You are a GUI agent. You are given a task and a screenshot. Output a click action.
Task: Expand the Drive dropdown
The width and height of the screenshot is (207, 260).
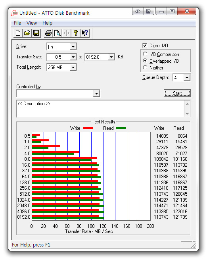[x=73, y=47]
